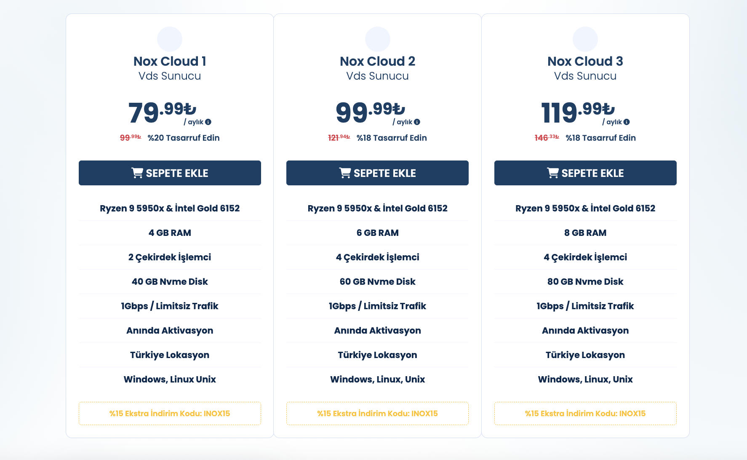
Task: Click the struck-through 121.94₺ old price
Action: point(339,138)
